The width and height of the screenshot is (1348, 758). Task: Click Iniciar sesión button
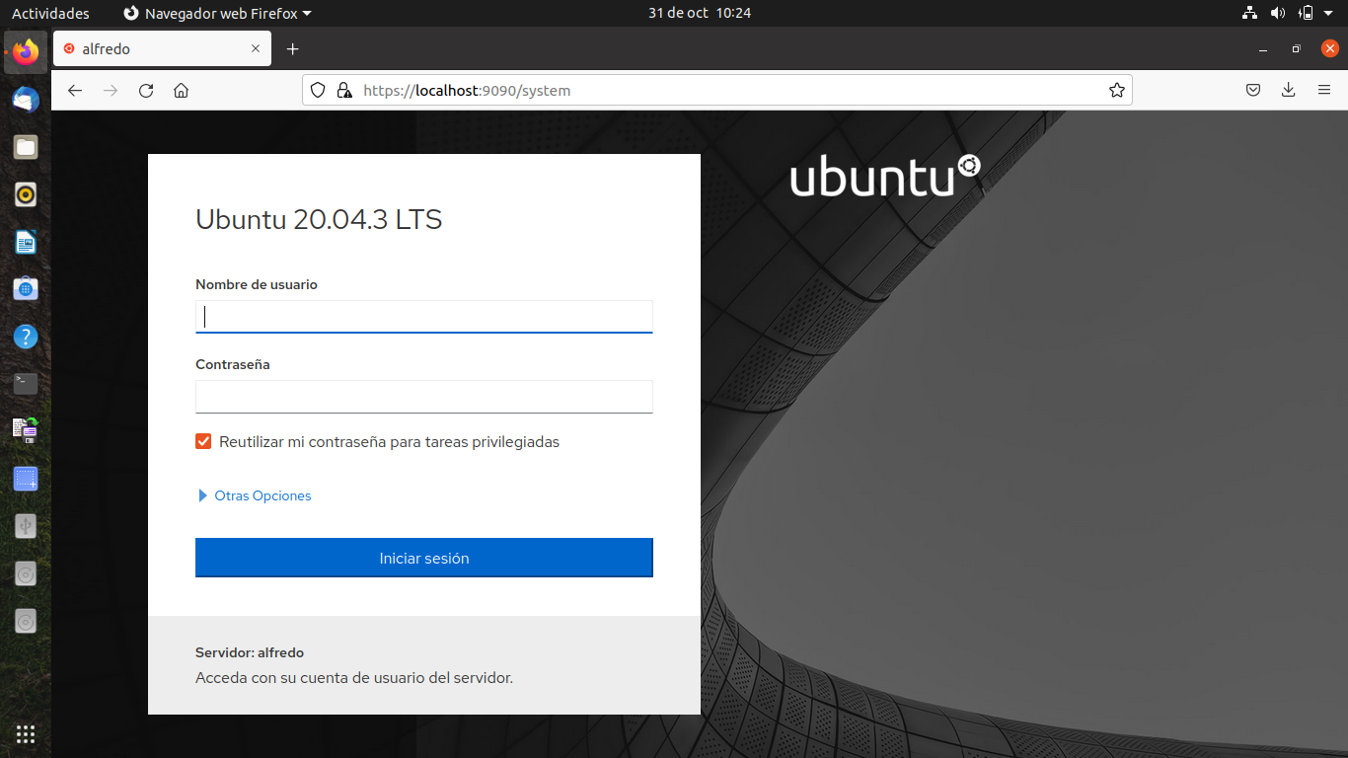424,558
